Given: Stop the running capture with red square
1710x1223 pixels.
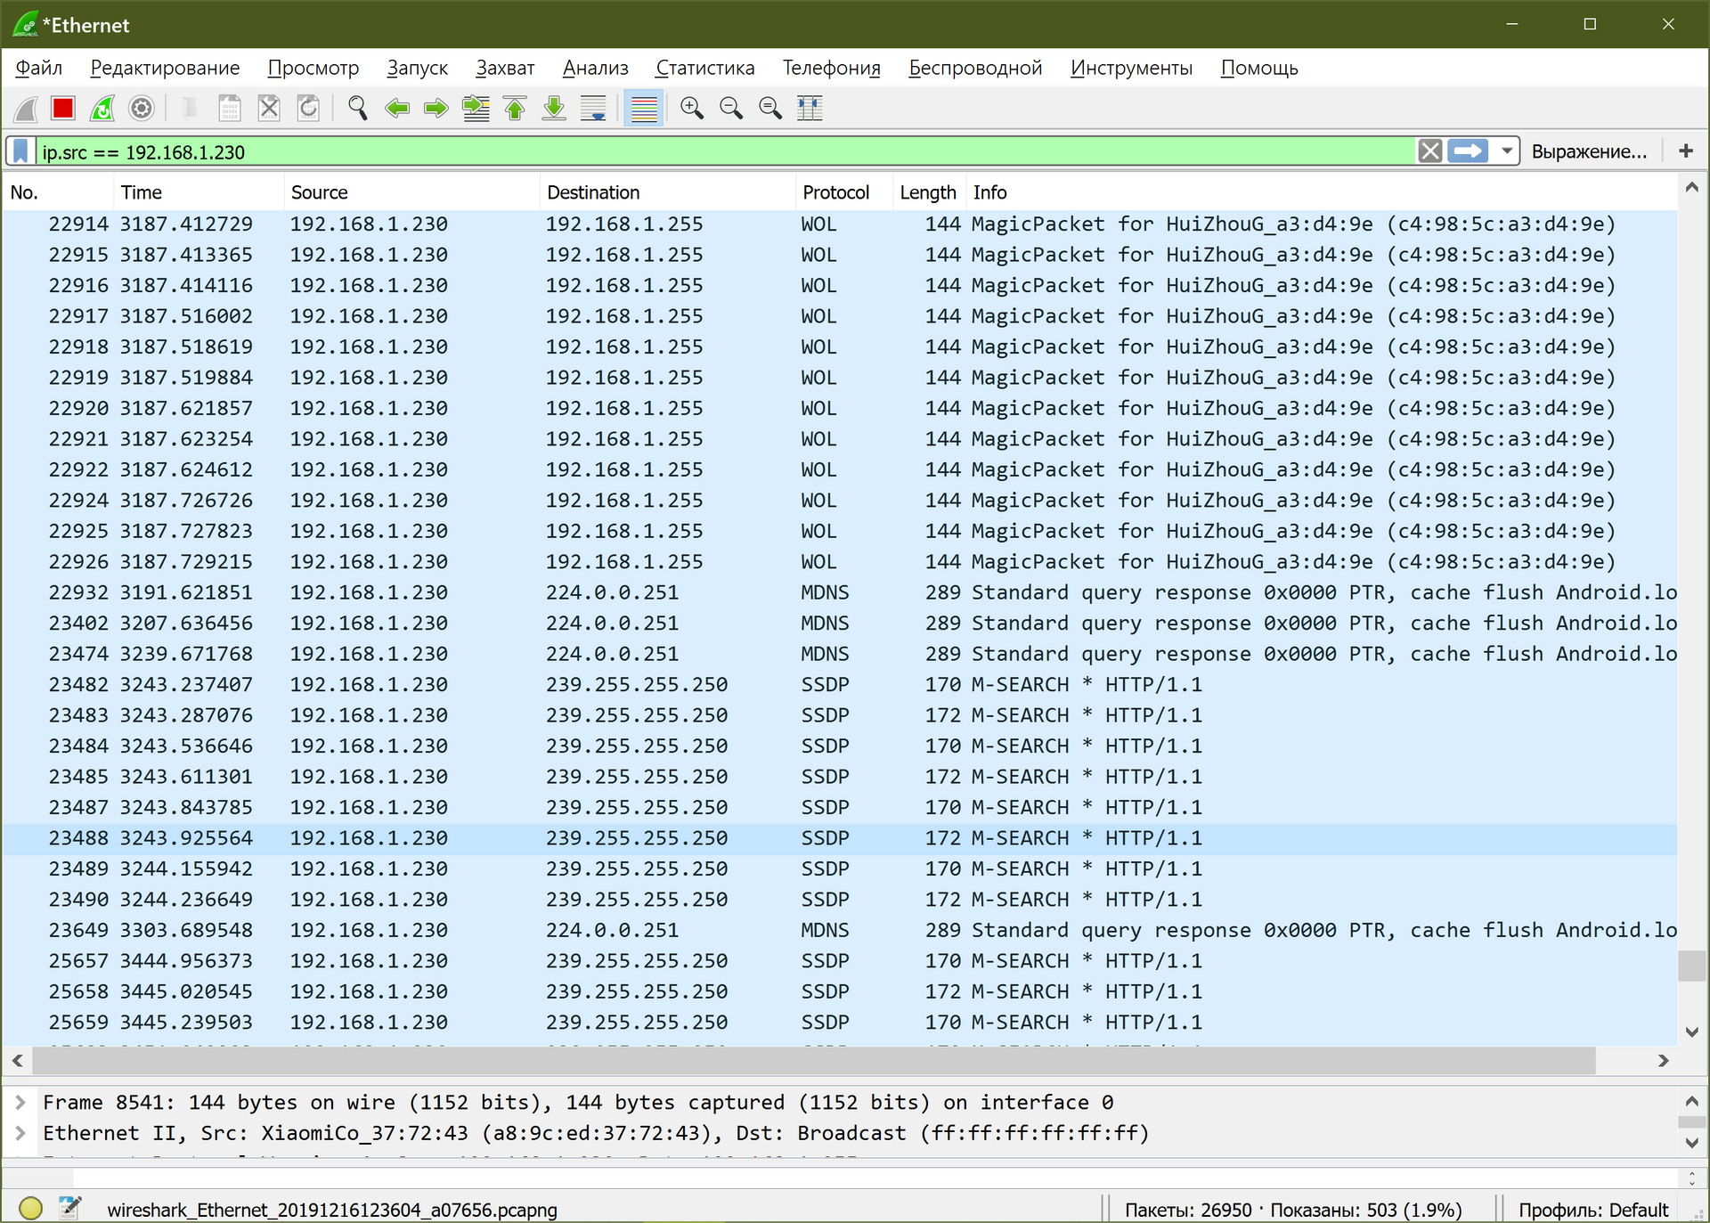Looking at the screenshot, I should tap(63, 109).
